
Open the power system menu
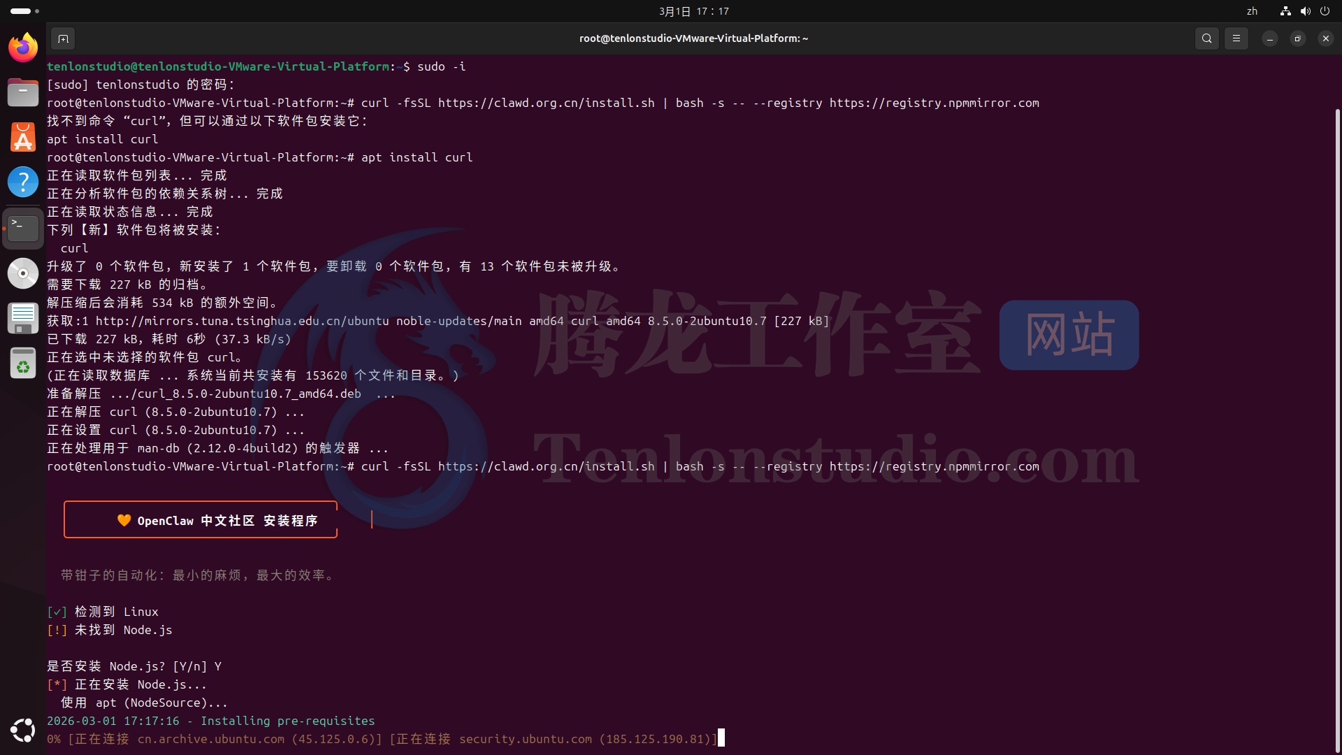click(x=1325, y=11)
